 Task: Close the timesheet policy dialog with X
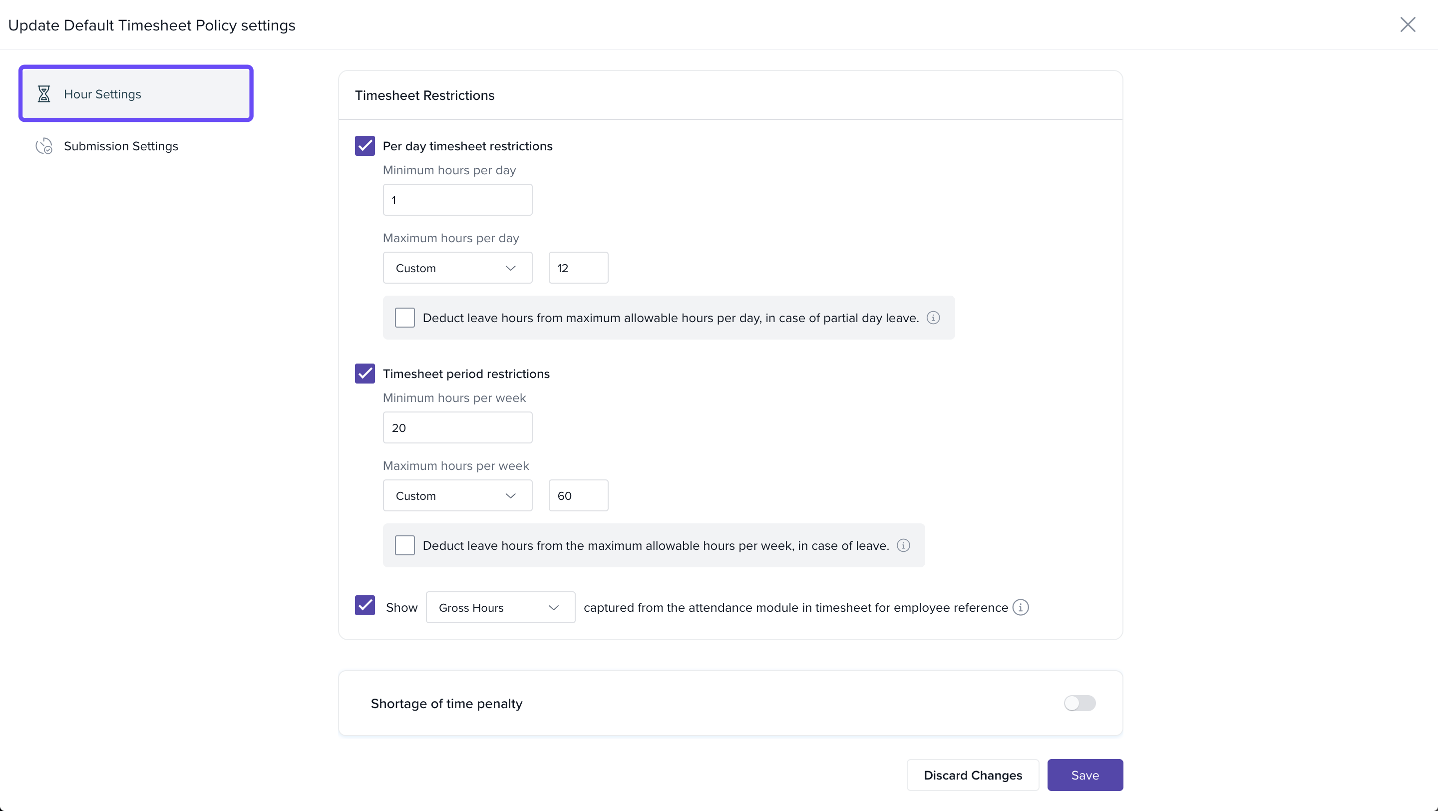1408,24
